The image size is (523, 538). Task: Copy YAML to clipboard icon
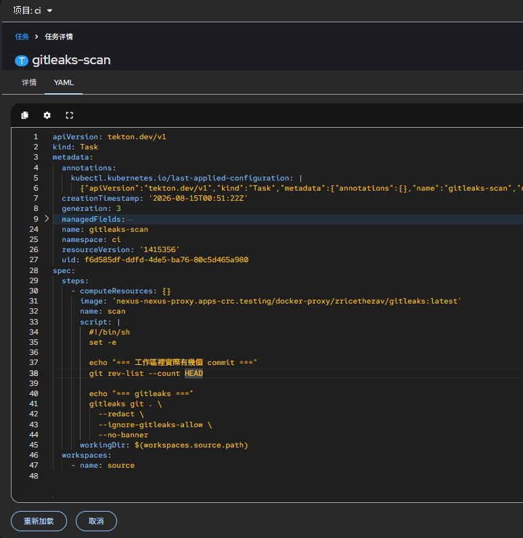pyautogui.click(x=25, y=116)
